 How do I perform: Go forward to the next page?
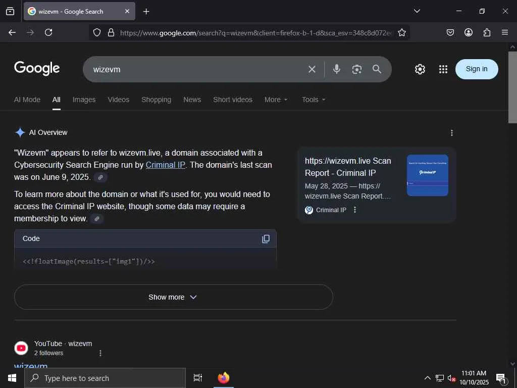30,32
